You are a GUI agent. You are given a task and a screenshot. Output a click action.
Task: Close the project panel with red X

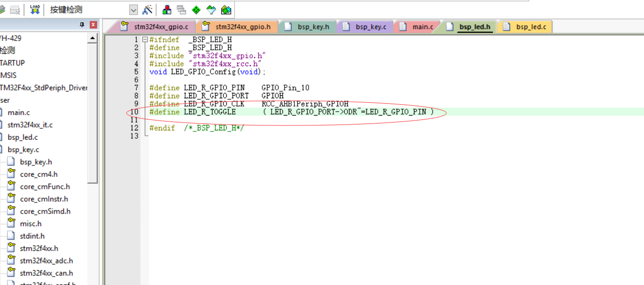tap(93, 25)
